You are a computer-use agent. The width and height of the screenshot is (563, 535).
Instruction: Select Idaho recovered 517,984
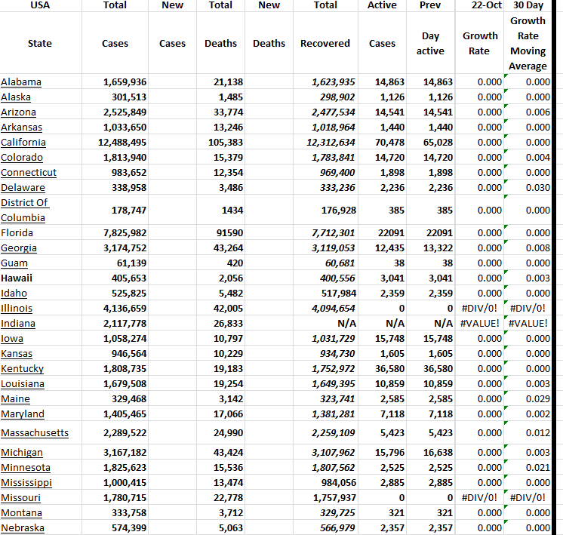(x=325, y=294)
